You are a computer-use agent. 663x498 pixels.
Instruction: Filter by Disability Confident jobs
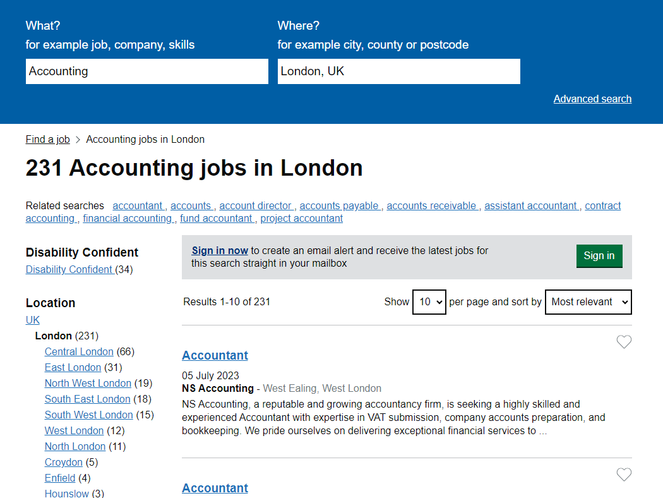[69, 270]
